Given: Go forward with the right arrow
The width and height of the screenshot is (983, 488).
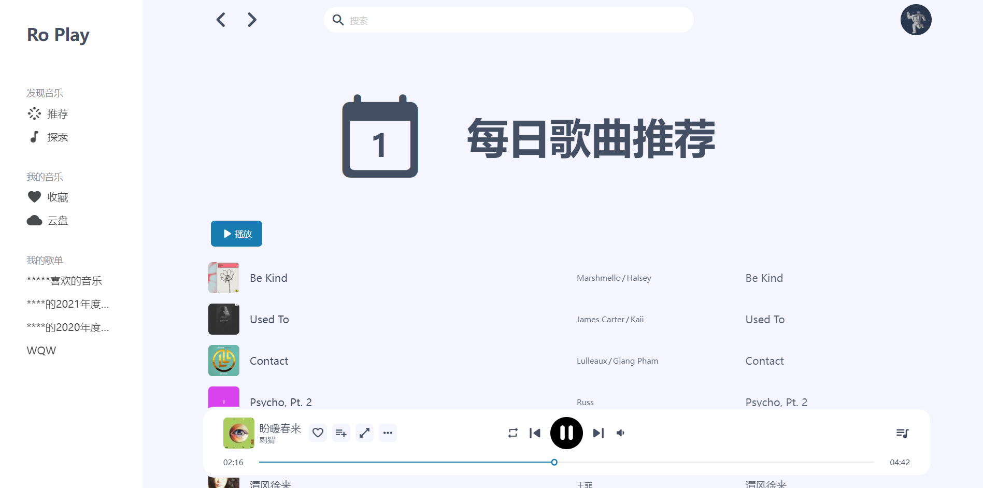Looking at the screenshot, I should click(252, 20).
